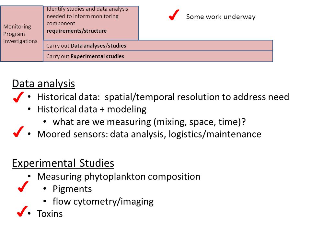Click the 'Carry out Experimental studies' bar
311x233 pixels.
tap(158, 56)
